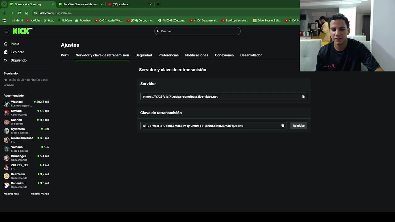Go back in browser
Viewport: 395px width, 222px height.
pos(4,13)
